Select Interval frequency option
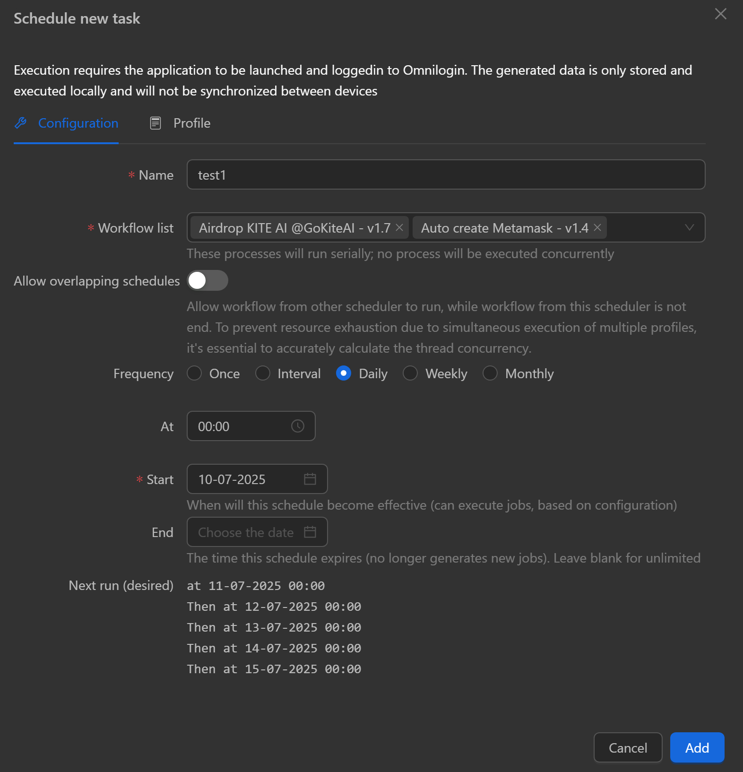Image resolution: width=743 pixels, height=772 pixels. tap(263, 373)
